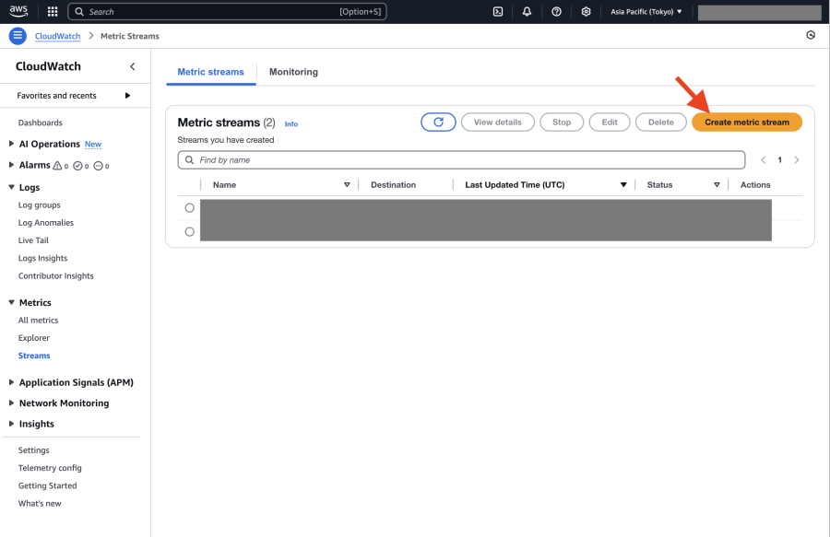Sort by the Status column
830x537 pixels.
tap(717, 184)
